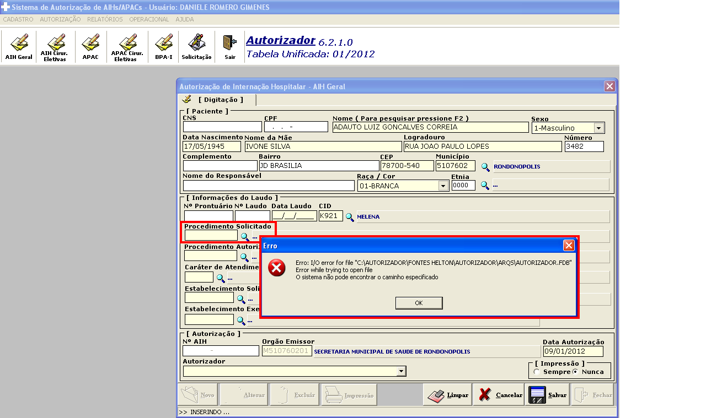The width and height of the screenshot is (706, 418).
Task: Click the Fechar button
Action: pyautogui.click(x=592, y=395)
